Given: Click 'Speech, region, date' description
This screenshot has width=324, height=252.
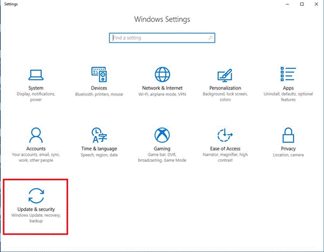Looking at the screenshot, I should click(99, 155).
